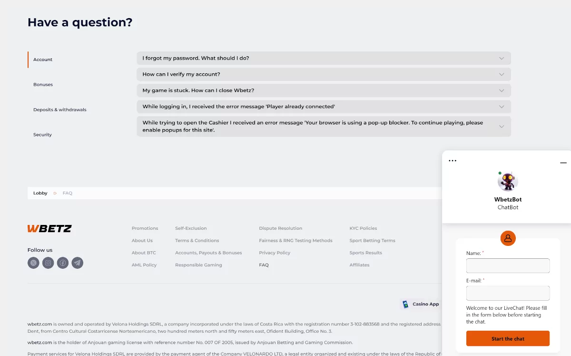Image resolution: width=571 pixels, height=356 pixels.
Task: Click chevron on forgot password row
Action: coord(502,58)
